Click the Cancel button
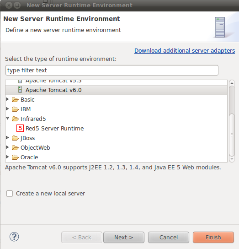The width and height of the screenshot is (239, 249). 169,237
